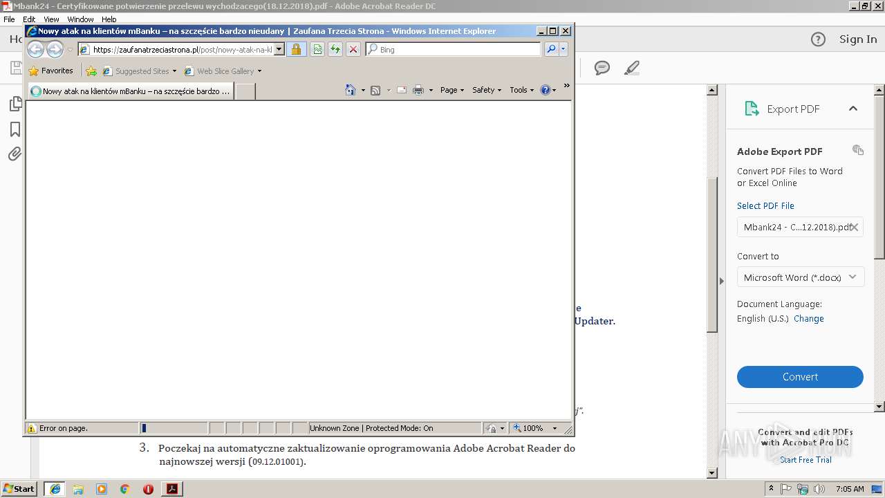Collapse the Acrobat right tools pane arrow
Image resolution: width=885 pixels, height=498 pixels.
722,281
